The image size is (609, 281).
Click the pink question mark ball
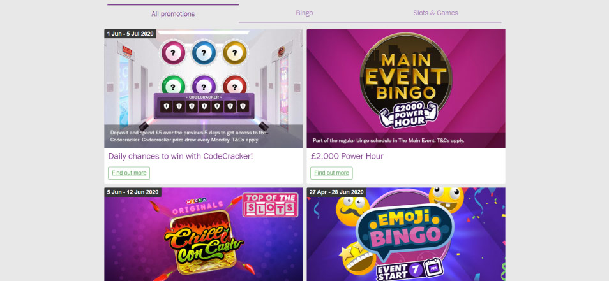click(173, 52)
